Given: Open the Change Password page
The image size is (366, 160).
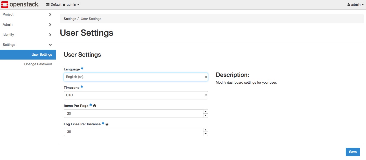Looking at the screenshot, I should [38, 64].
